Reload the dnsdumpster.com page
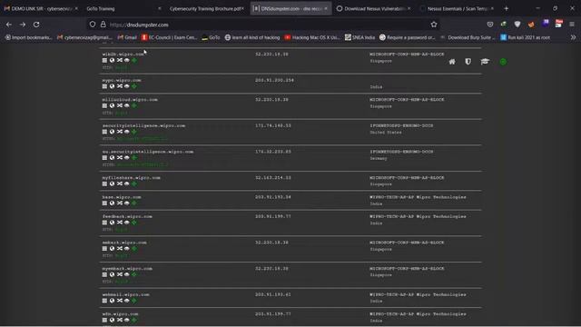581x327 pixels. coord(36,25)
